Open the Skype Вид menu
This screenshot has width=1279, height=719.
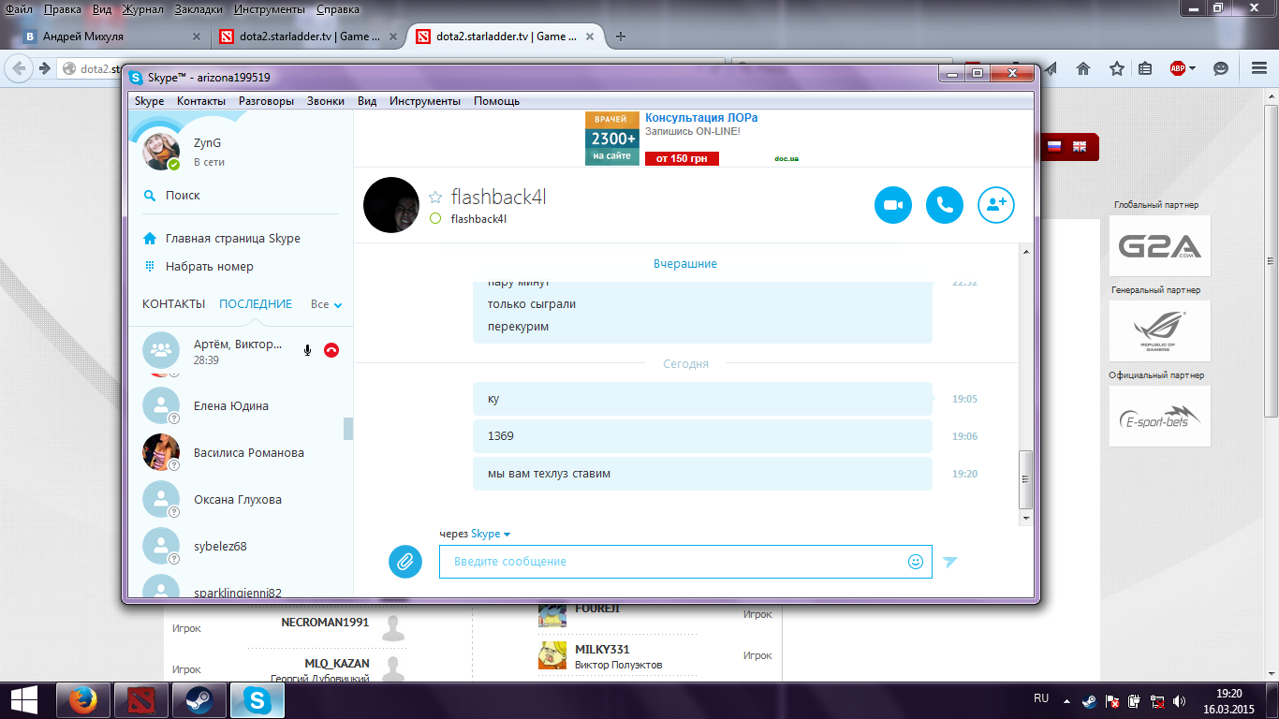click(367, 101)
